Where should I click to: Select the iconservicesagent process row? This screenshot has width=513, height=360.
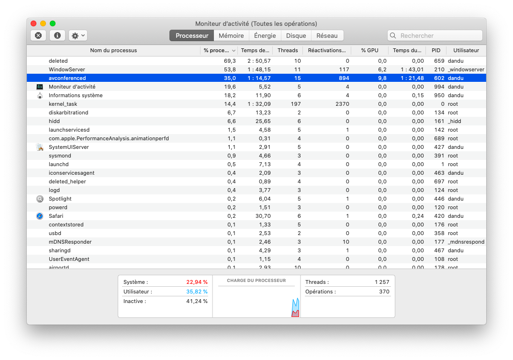pyautogui.click(x=256, y=173)
